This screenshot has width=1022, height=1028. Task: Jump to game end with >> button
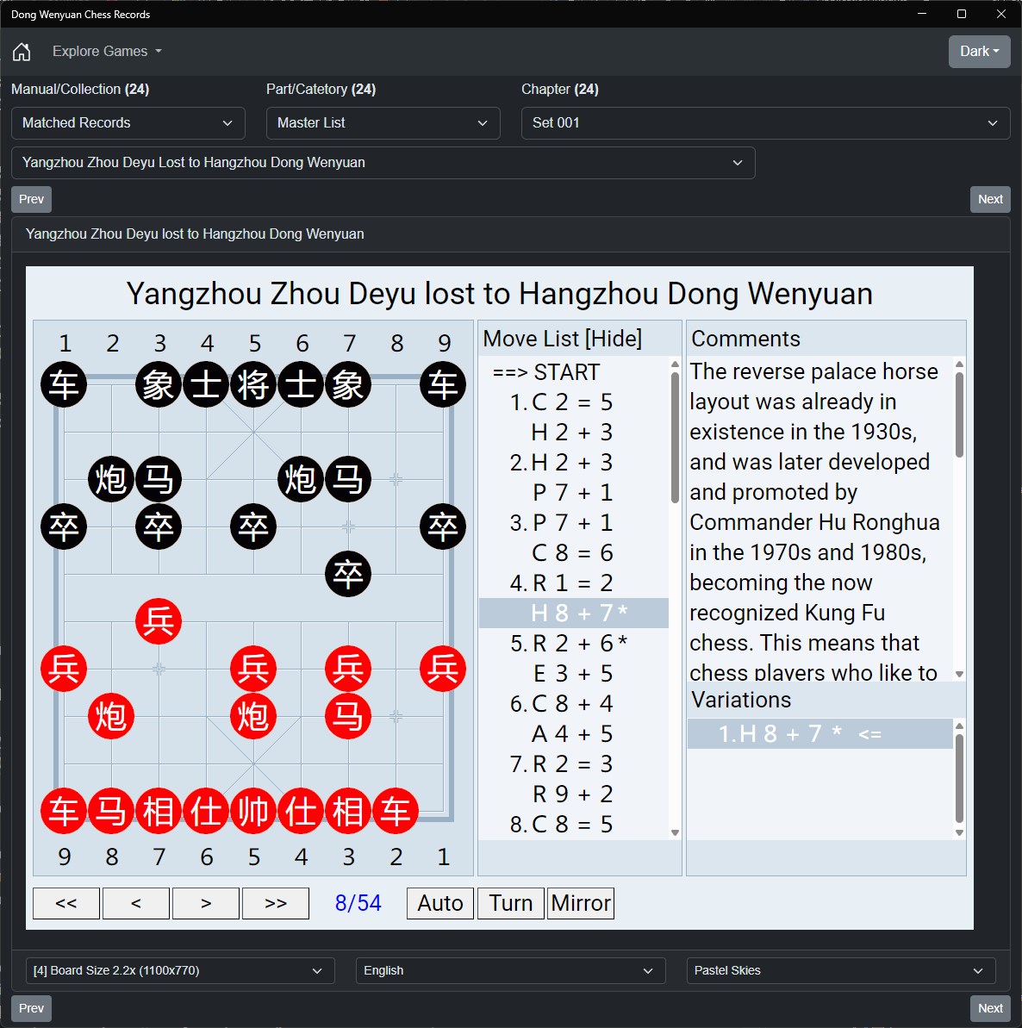coord(276,903)
